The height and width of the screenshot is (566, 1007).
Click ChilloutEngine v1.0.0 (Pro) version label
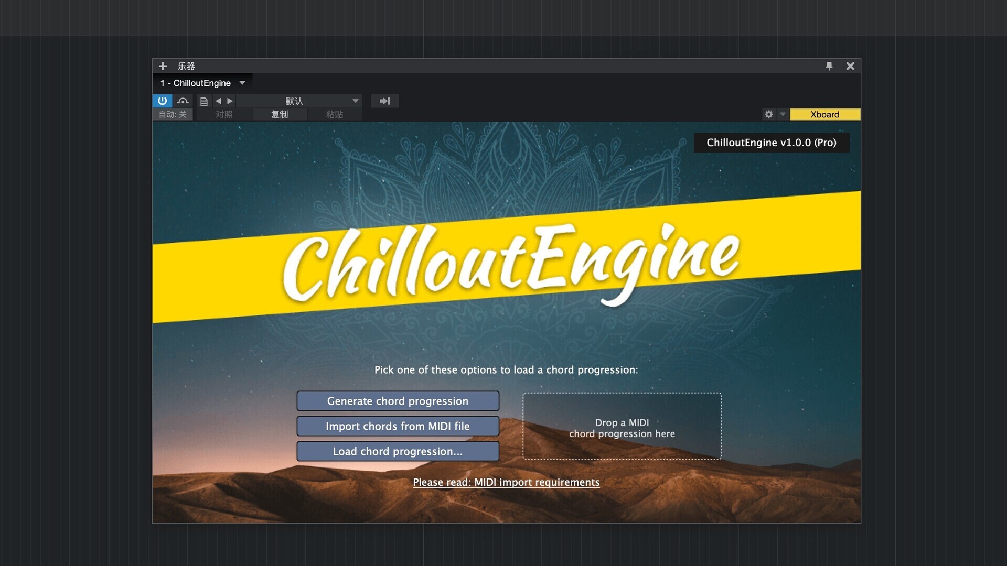pos(772,143)
